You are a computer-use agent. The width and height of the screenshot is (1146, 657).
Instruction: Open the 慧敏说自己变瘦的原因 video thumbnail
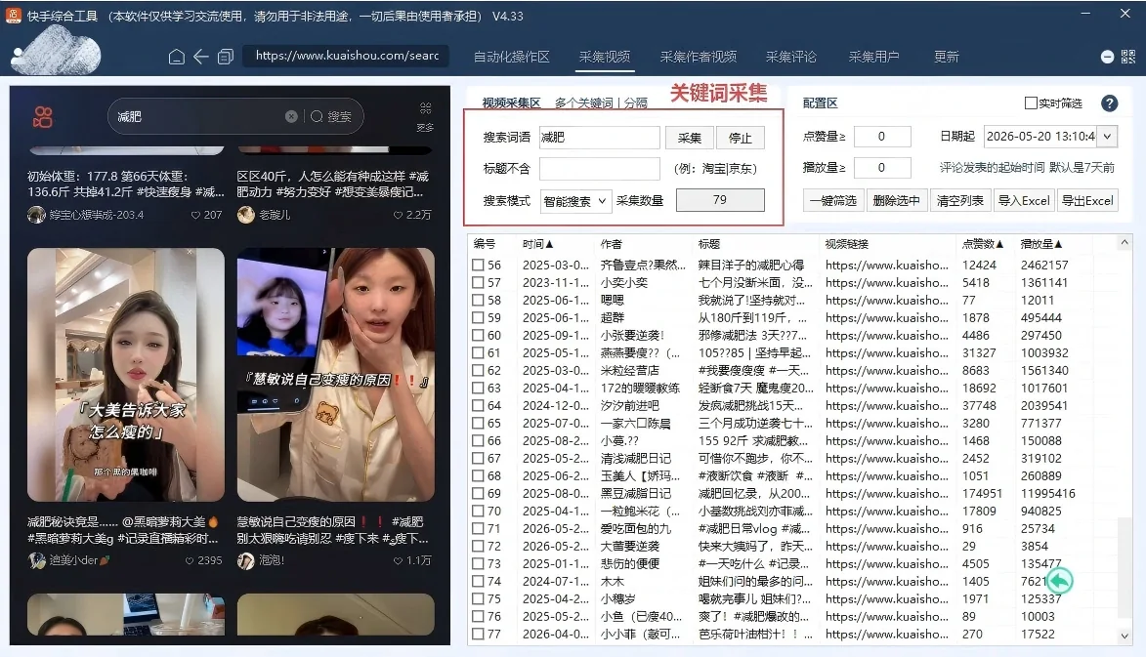click(x=335, y=375)
